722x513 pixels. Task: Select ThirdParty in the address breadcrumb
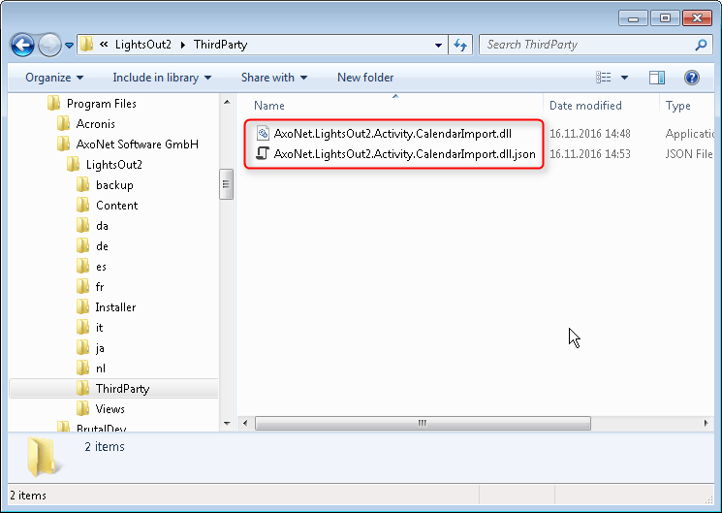[x=220, y=45]
